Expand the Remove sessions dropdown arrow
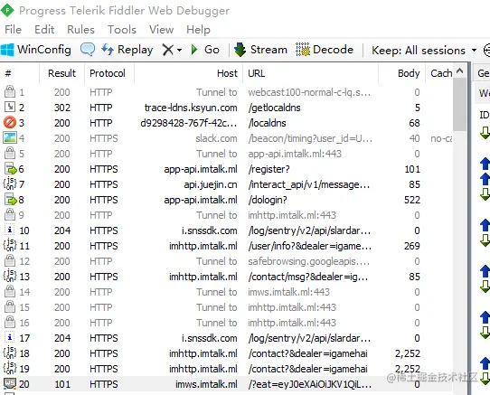The image size is (490, 395). (179, 50)
